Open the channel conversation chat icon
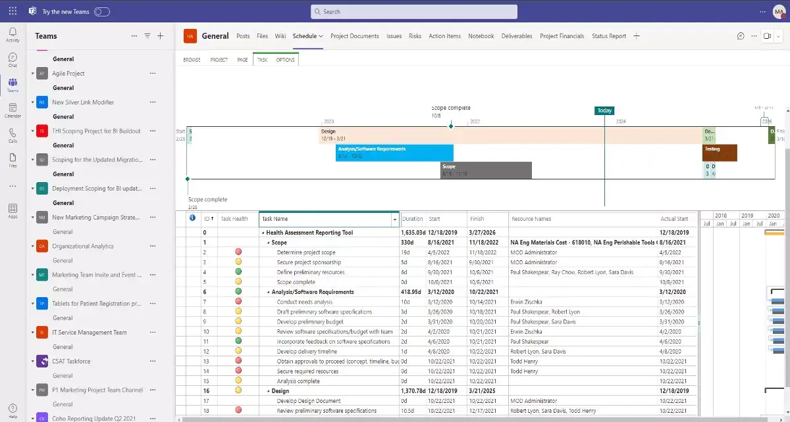790x422 pixels. click(x=739, y=35)
